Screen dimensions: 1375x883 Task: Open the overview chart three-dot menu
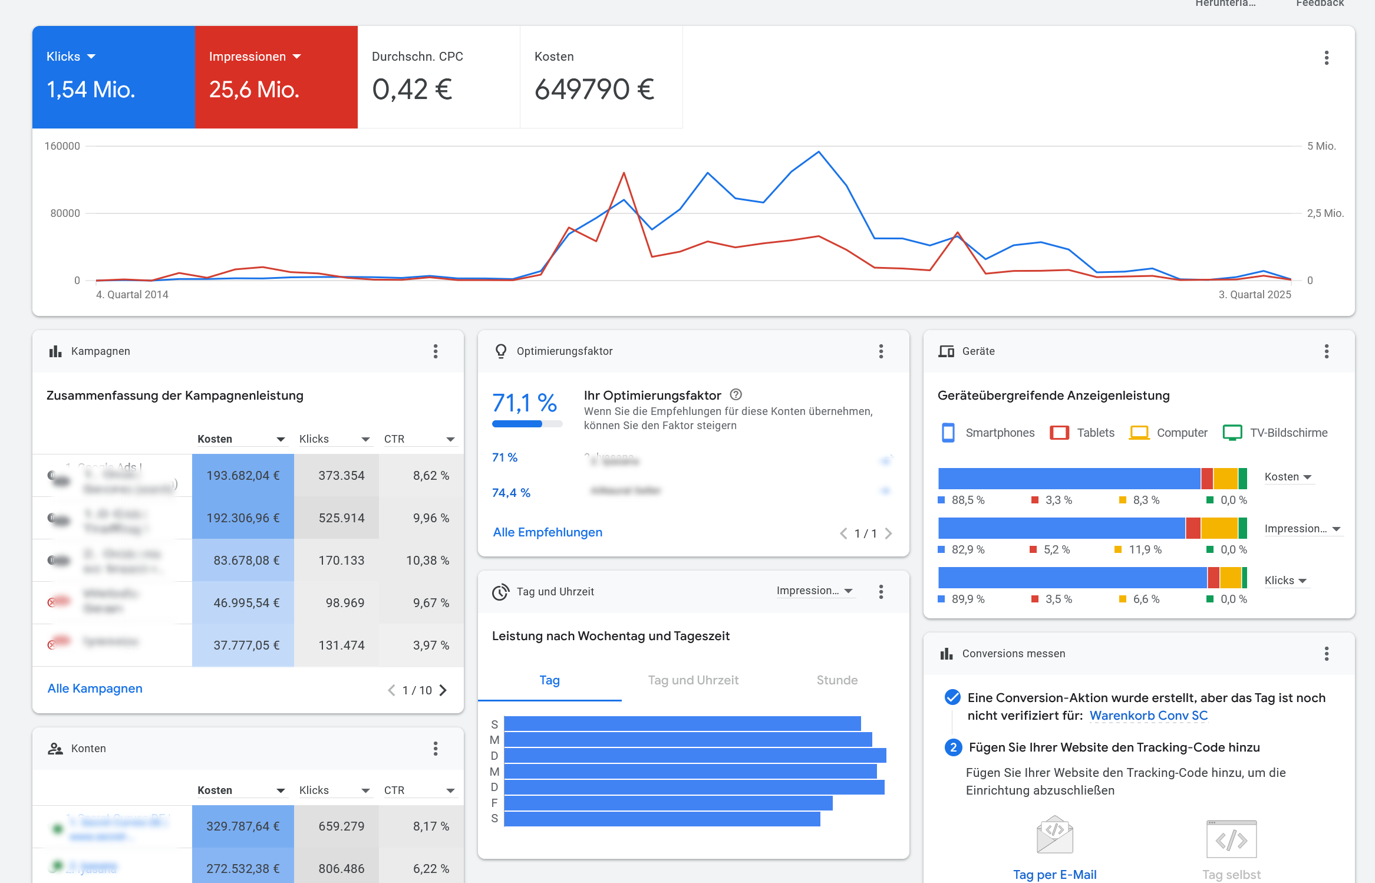1326,58
